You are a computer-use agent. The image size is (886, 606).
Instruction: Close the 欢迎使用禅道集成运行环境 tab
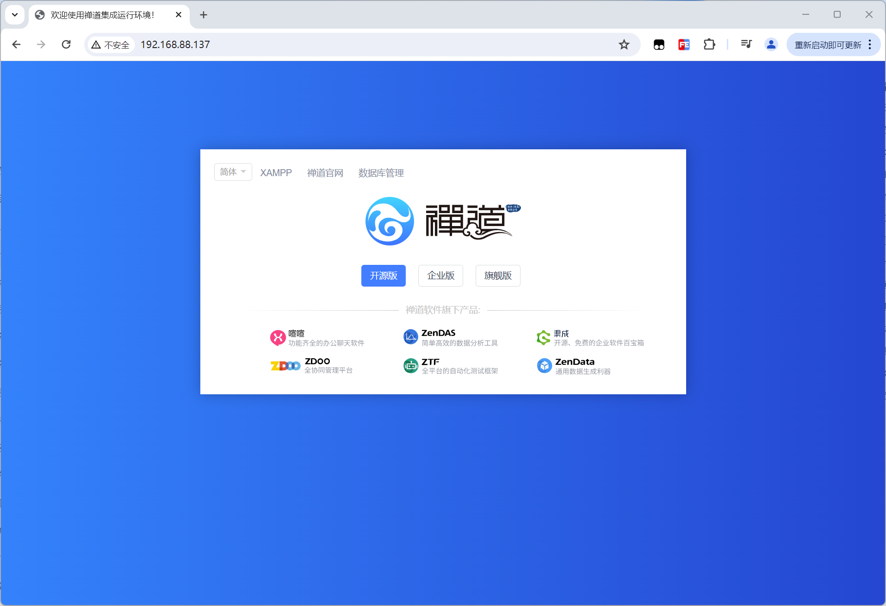pyautogui.click(x=179, y=15)
